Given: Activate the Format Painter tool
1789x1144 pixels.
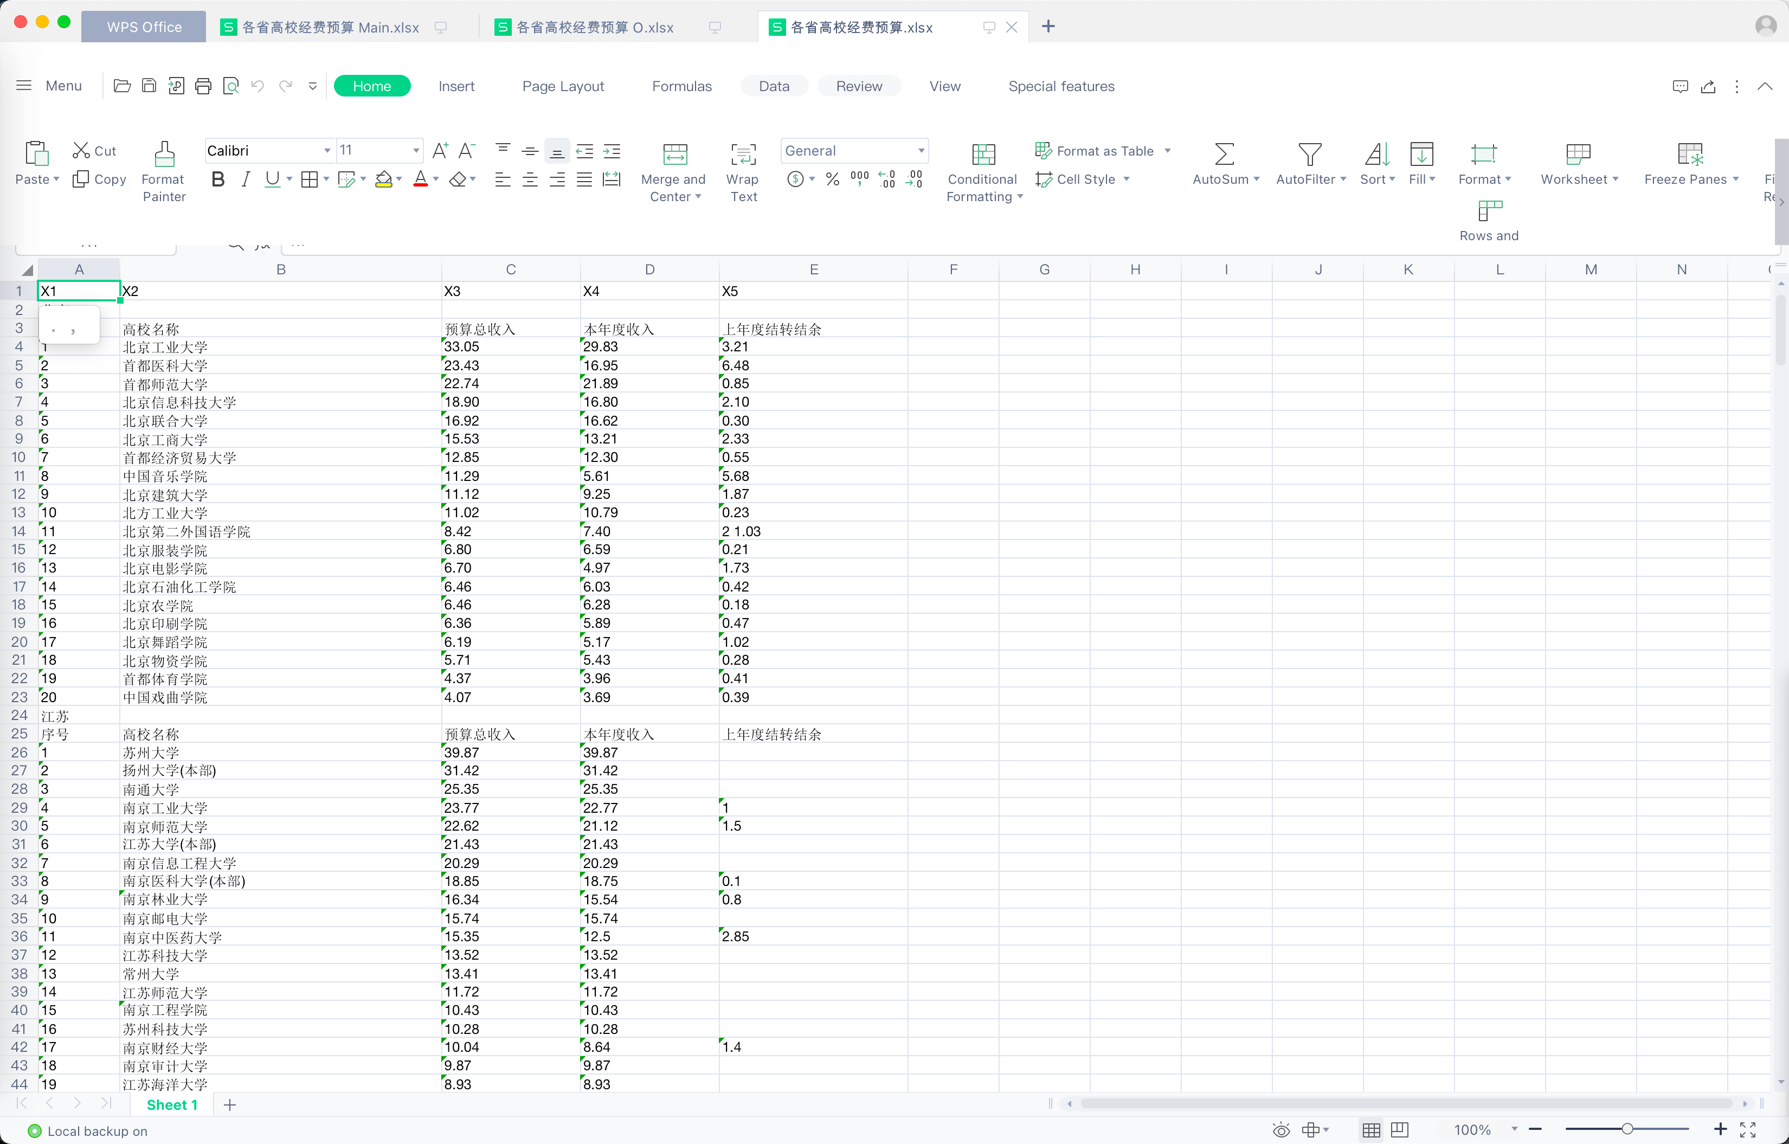Looking at the screenshot, I should pyautogui.click(x=164, y=171).
